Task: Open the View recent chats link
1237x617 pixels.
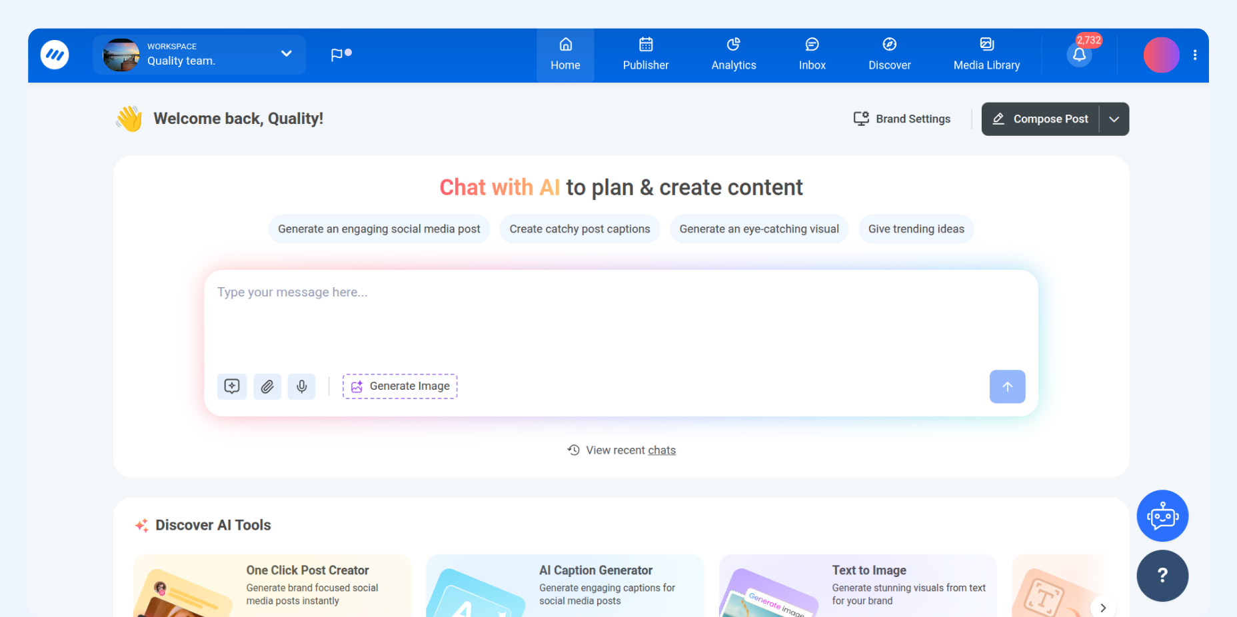Action: click(x=621, y=450)
